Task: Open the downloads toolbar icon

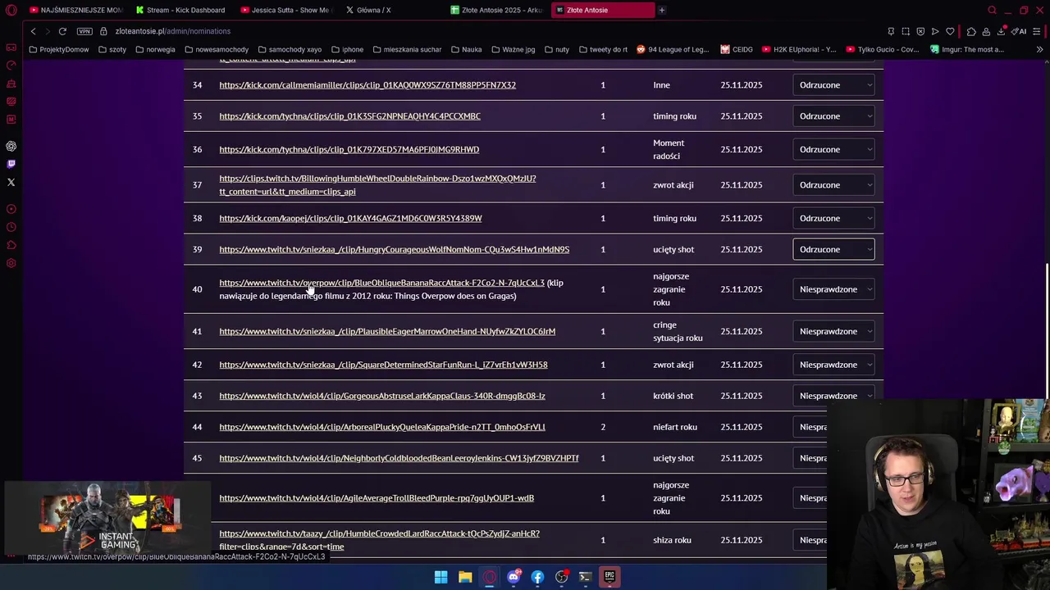Action: click(1001, 31)
